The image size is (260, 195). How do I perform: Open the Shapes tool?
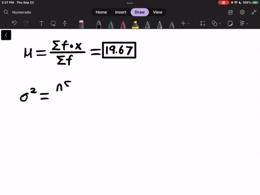tap(214, 23)
